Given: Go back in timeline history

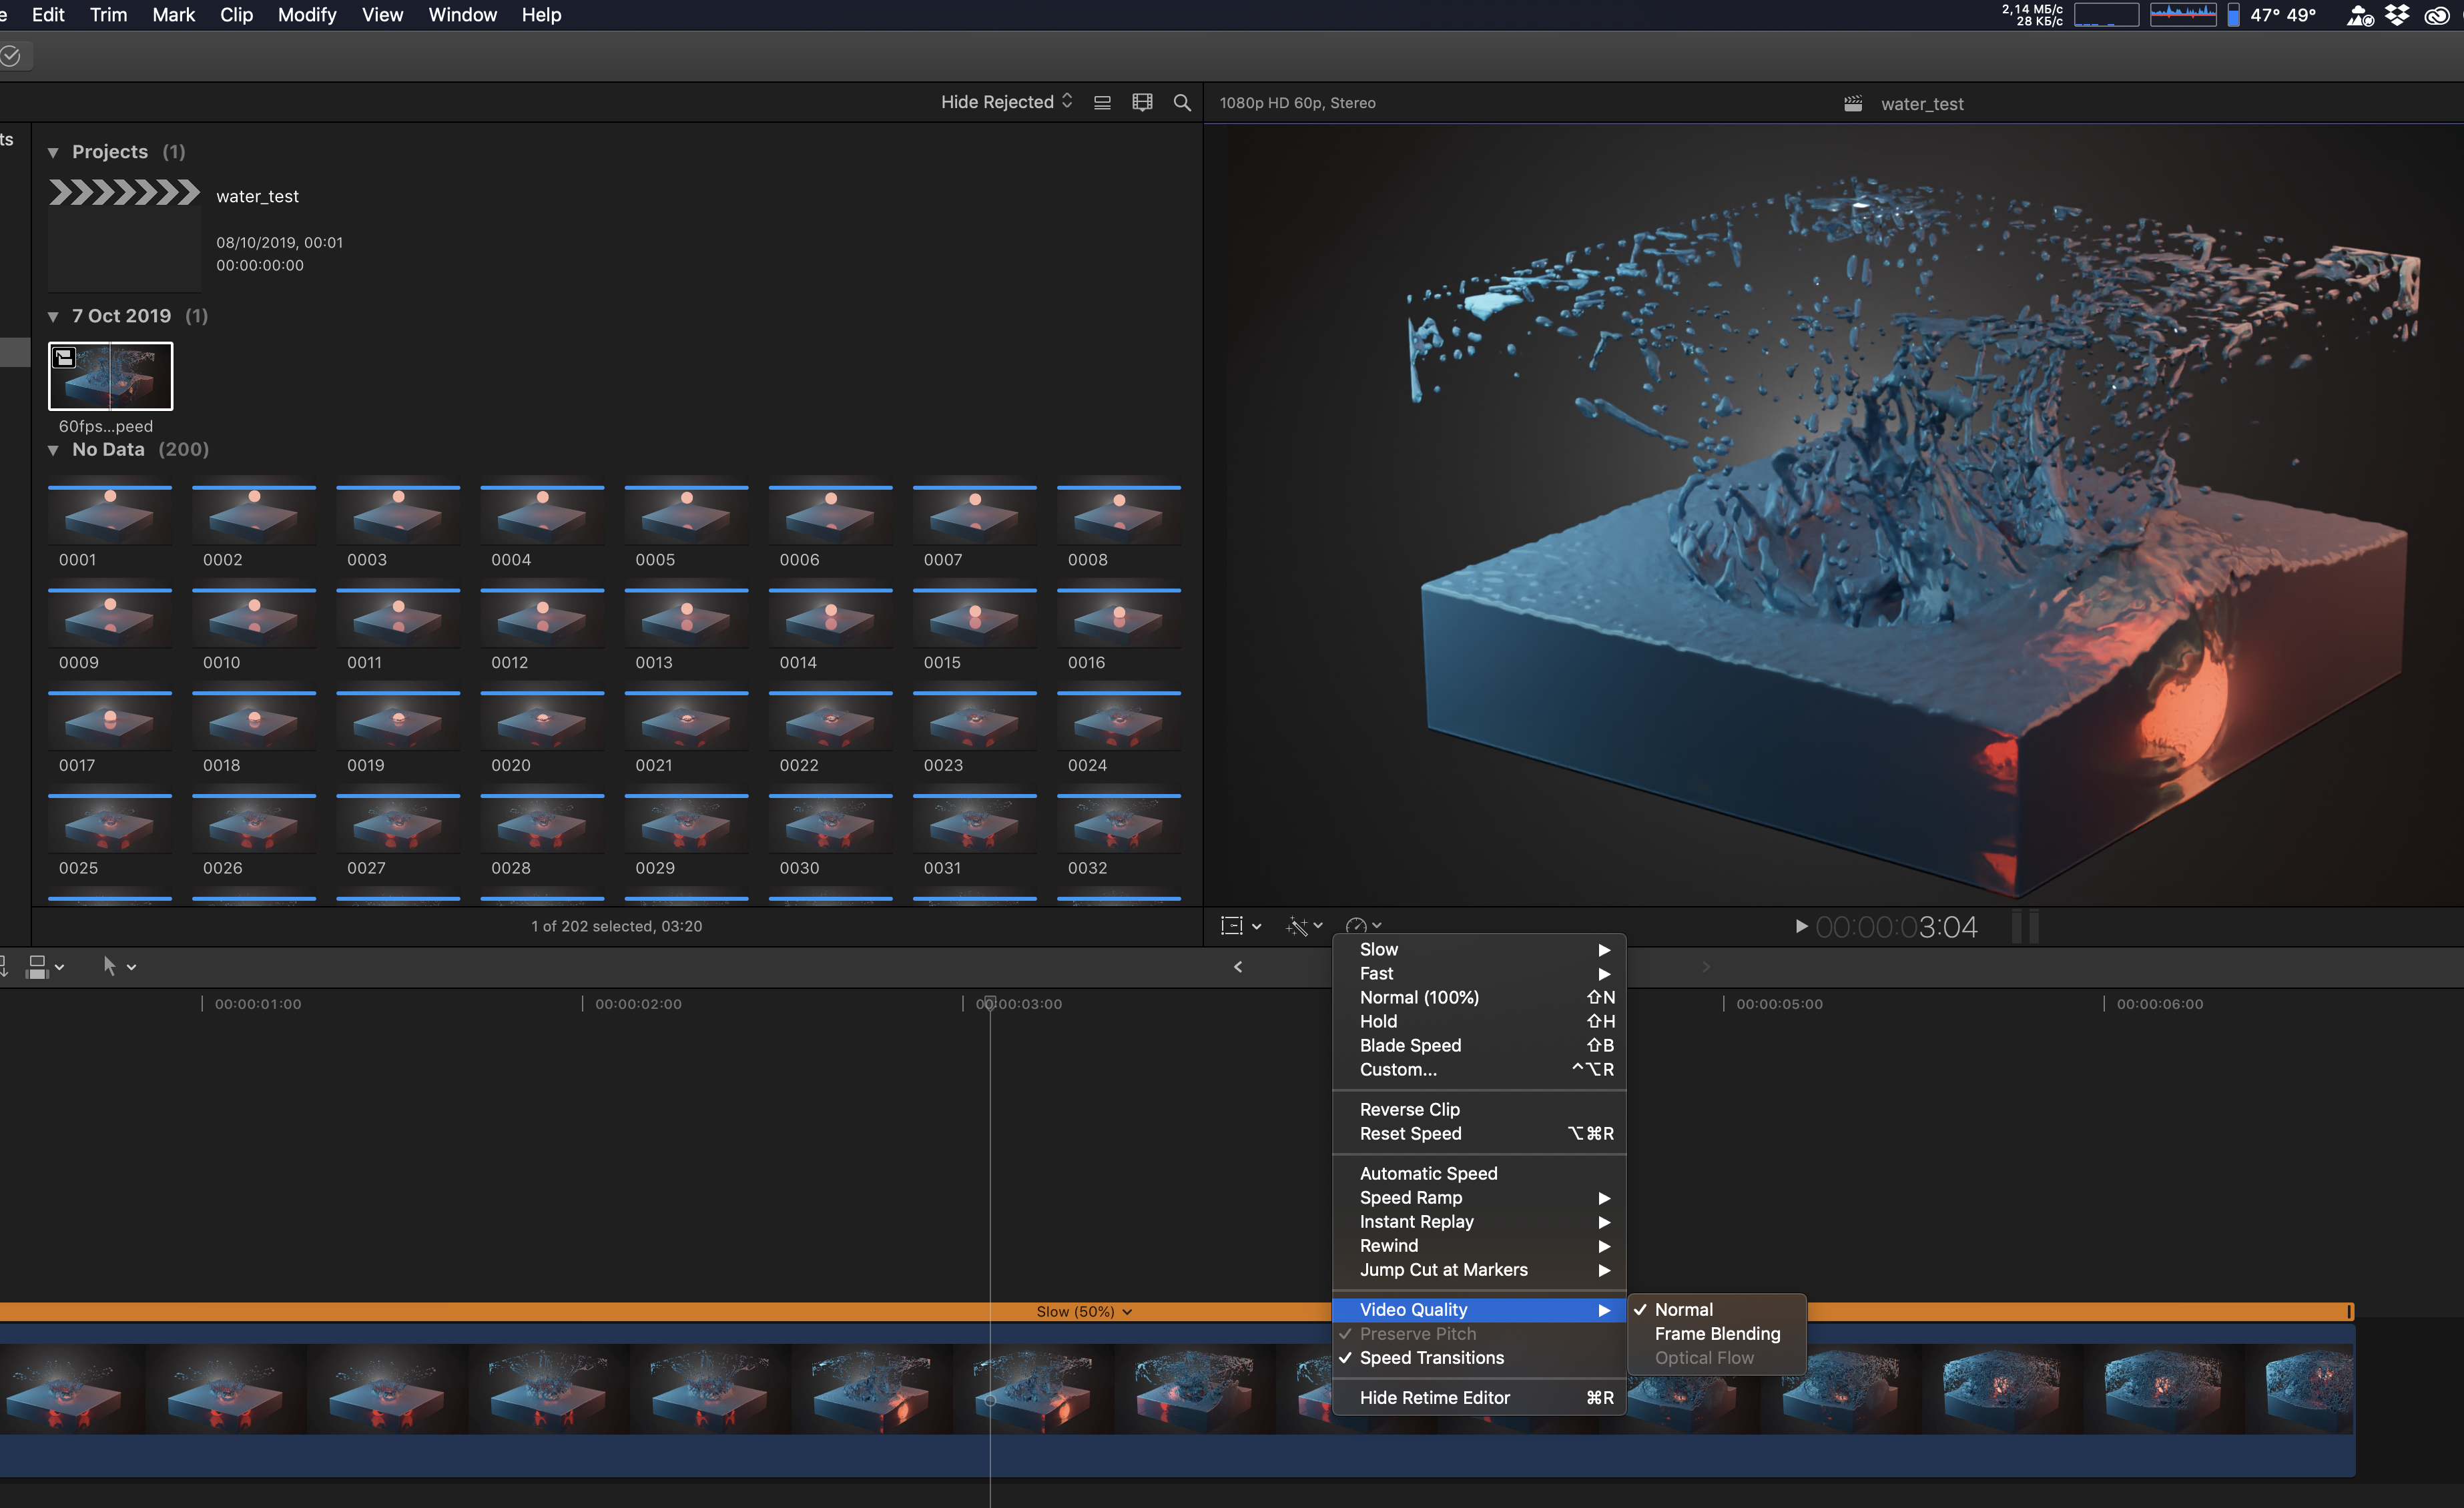Looking at the screenshot, I should pyautogui.click(x=1238, y=966).
